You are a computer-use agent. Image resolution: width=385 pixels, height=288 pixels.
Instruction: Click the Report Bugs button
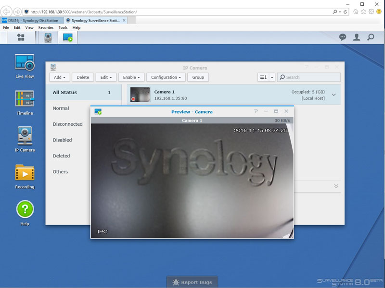pos(192,282)
